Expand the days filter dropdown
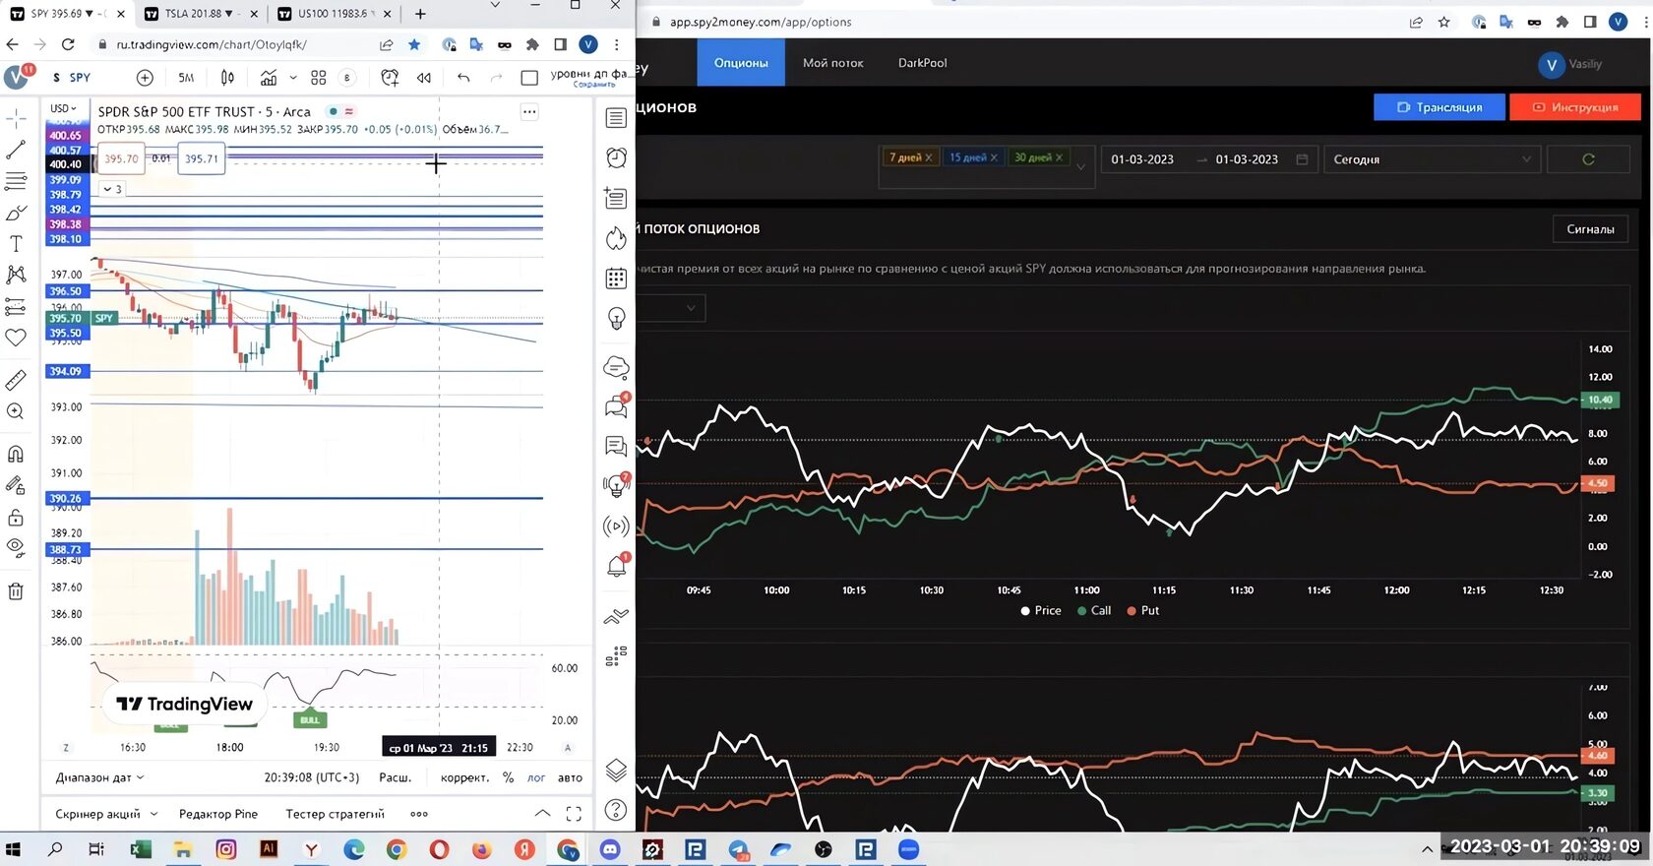 click(x=1080, y=166)
